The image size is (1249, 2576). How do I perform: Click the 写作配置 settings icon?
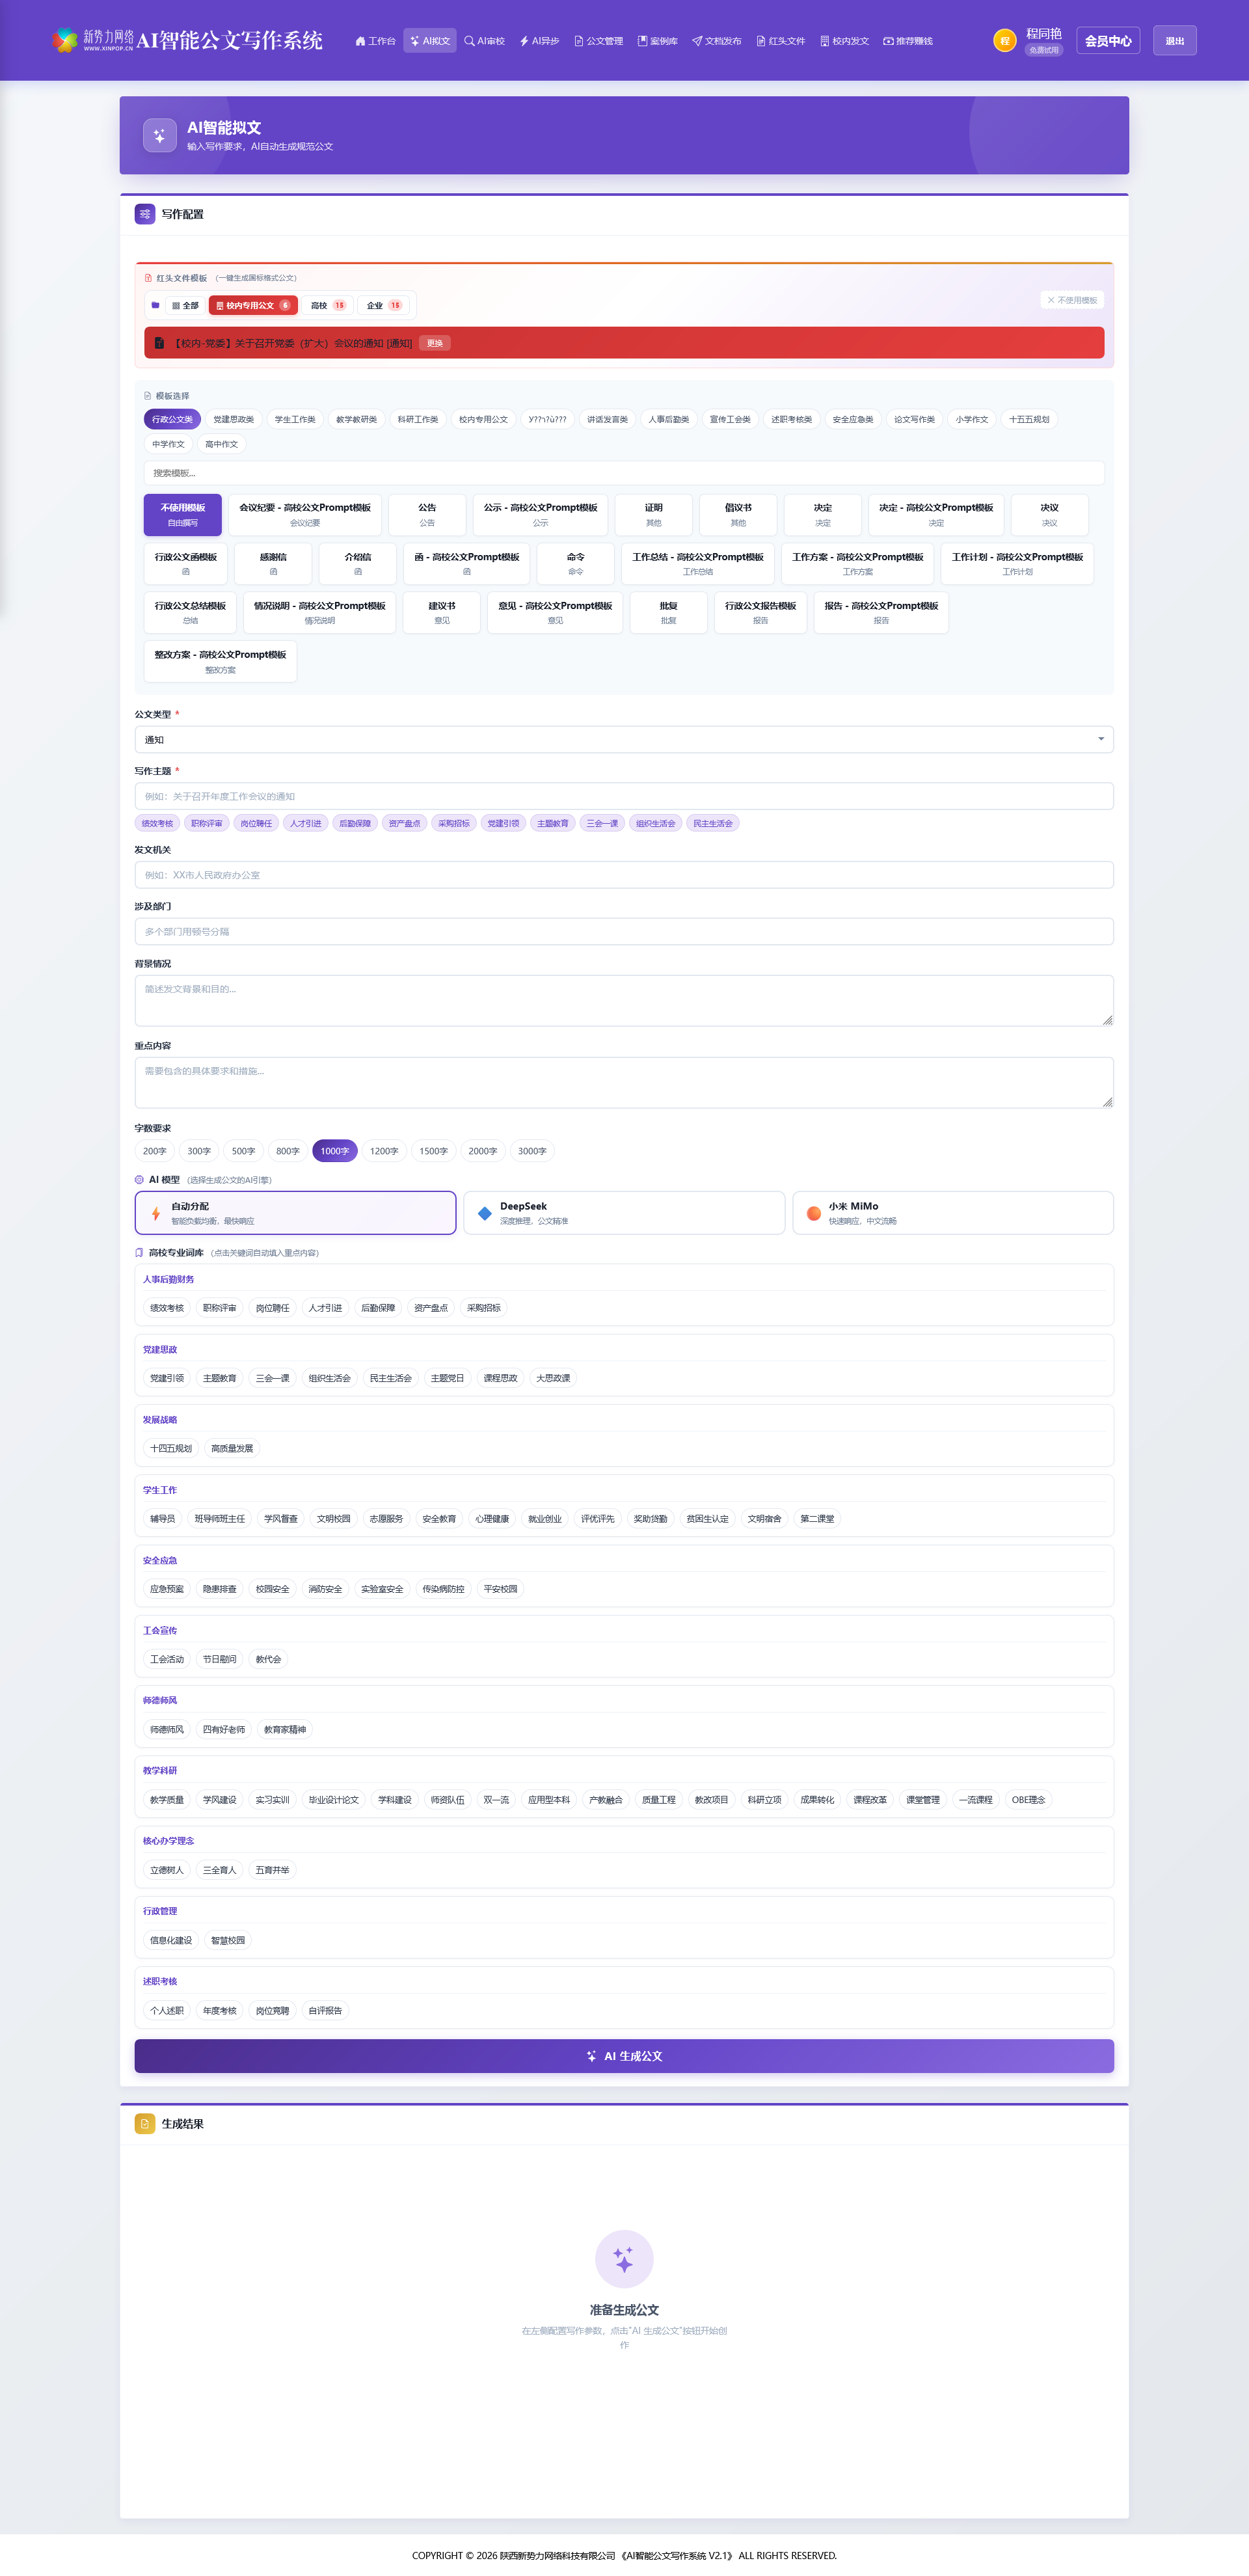[x=145, y=214]
